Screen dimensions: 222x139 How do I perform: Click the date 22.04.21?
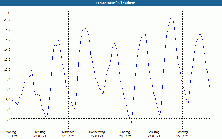click(97, 136)
